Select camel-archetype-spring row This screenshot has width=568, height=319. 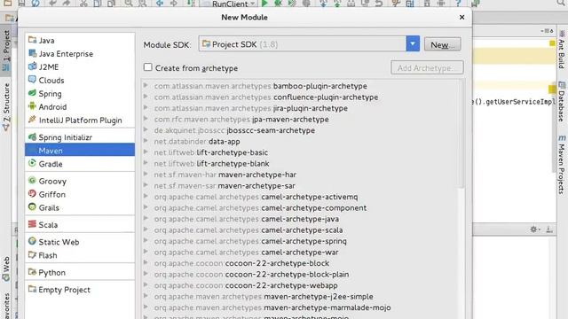(x=300, y=241)
